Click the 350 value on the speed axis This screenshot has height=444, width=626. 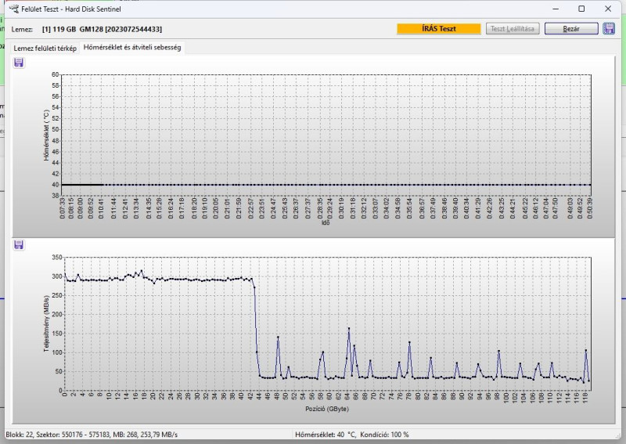(57, 258)
